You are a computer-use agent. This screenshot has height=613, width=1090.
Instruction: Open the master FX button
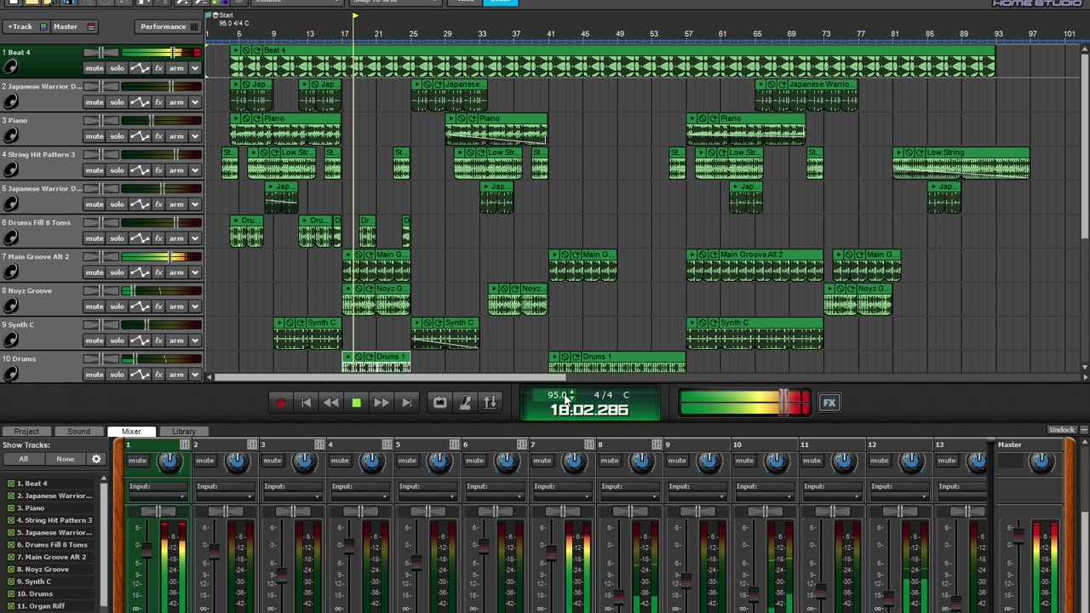point(829,403)
